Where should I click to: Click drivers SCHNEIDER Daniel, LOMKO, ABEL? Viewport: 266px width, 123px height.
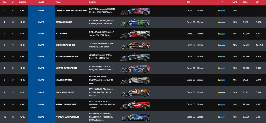tap(102, 45)
